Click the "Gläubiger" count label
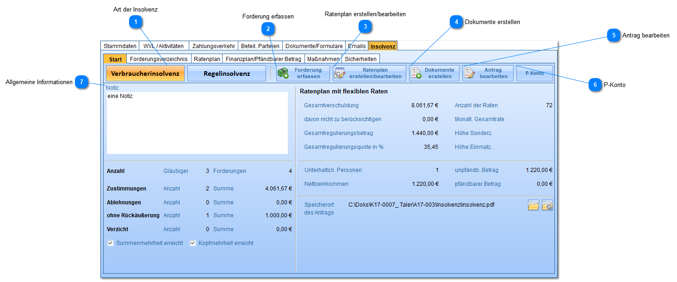This screenshot has width=677, height=282. pyautogui.click(x=176, y=171)
